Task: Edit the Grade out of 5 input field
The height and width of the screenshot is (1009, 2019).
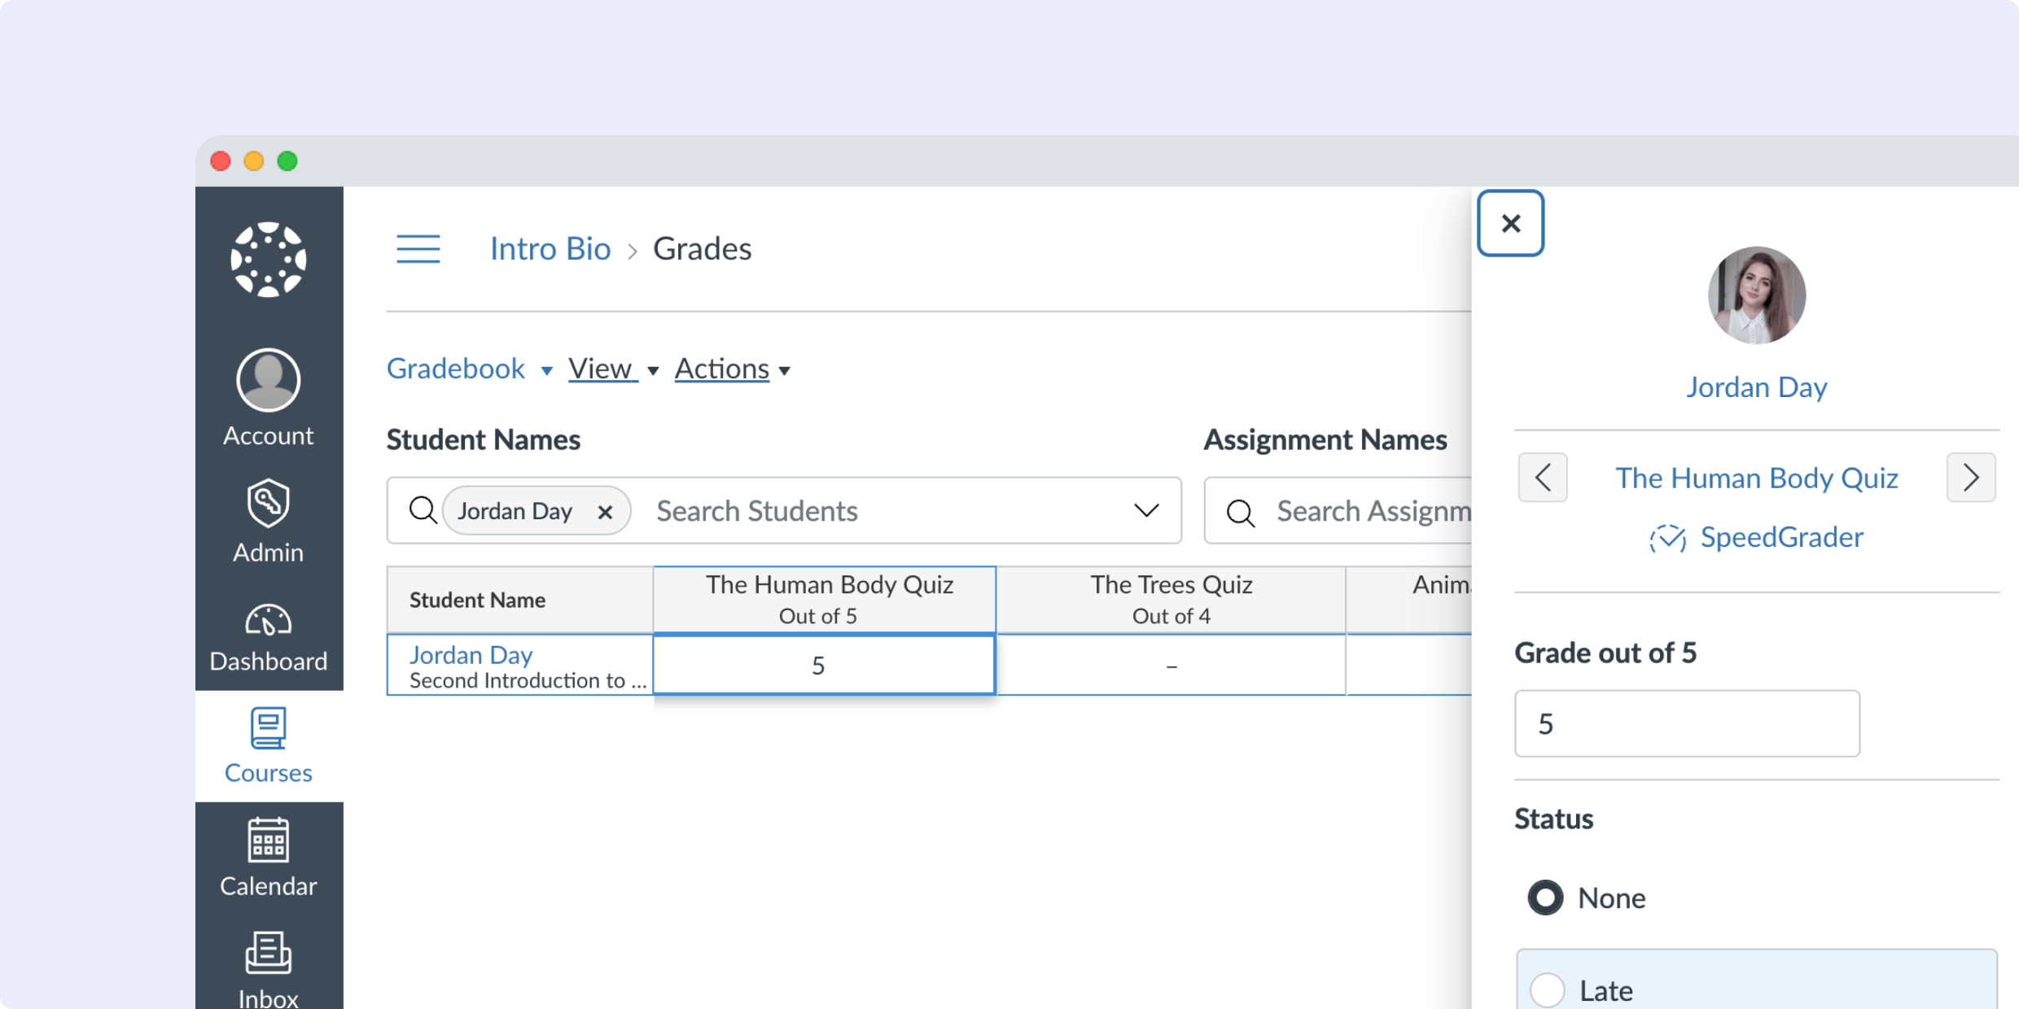Action: (1686, 723)
